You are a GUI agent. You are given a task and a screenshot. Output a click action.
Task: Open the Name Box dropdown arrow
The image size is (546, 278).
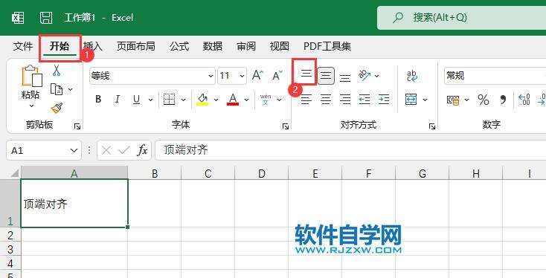point(74,150)
